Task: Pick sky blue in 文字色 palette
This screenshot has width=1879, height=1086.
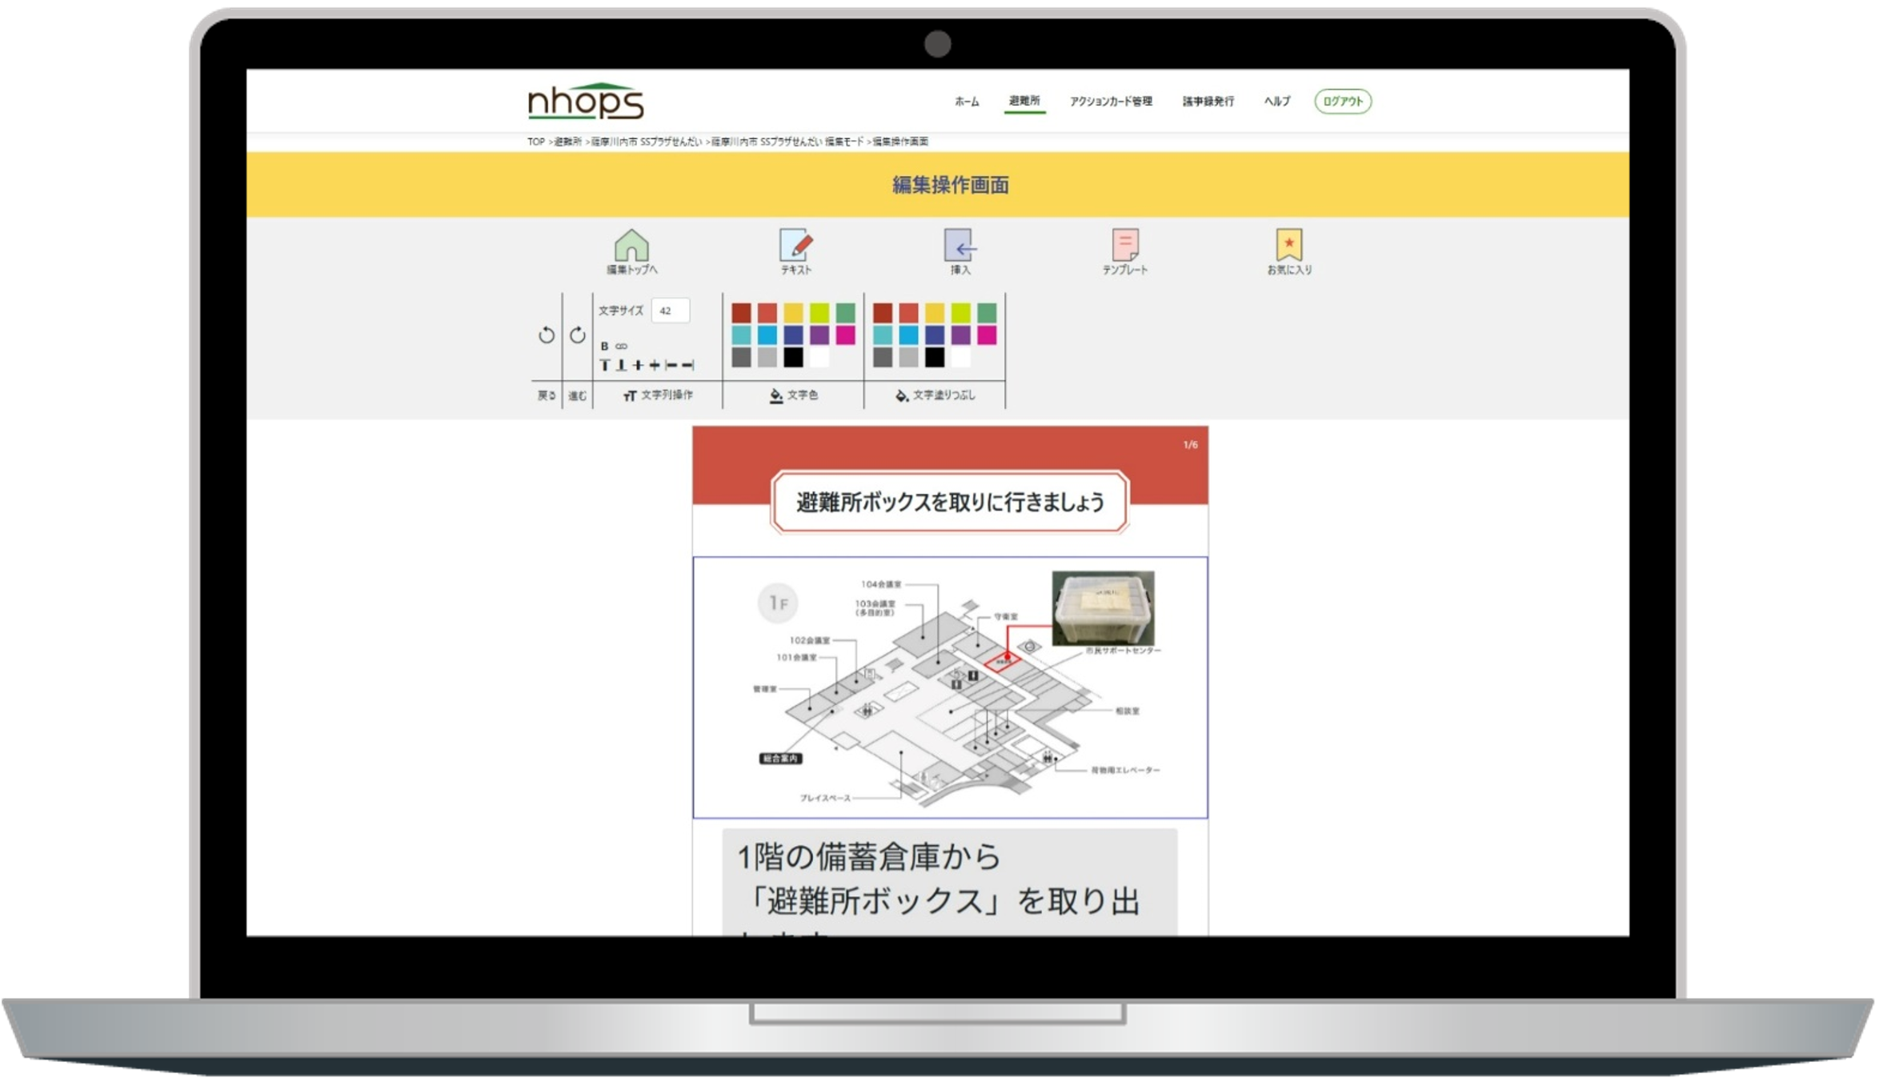Action: pyautogui.click(x=767, y=335)
